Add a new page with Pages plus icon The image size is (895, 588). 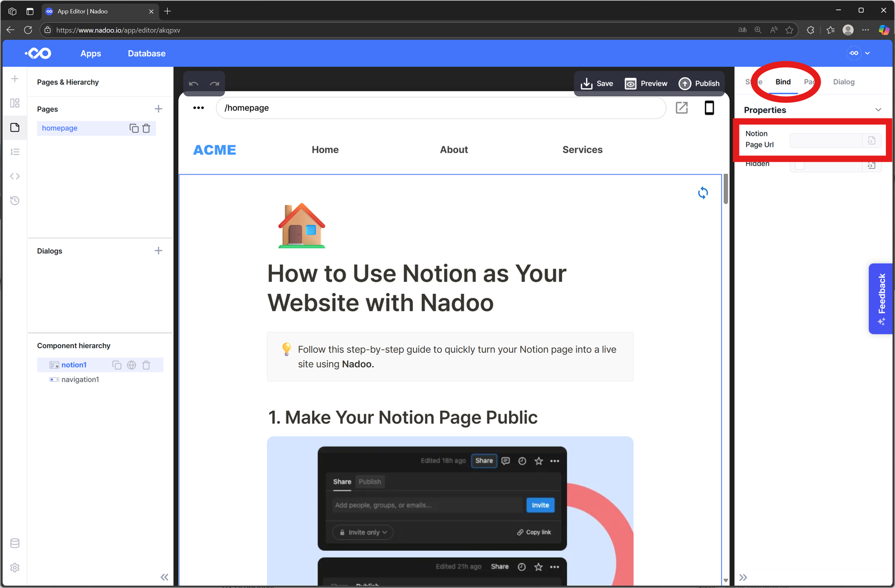(158, 109)
